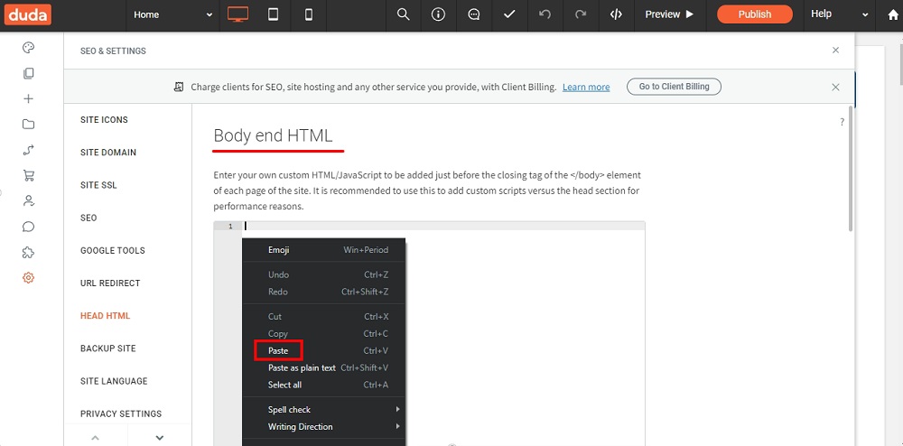
Task: Open the Help menu
Action: pos(821,14)
